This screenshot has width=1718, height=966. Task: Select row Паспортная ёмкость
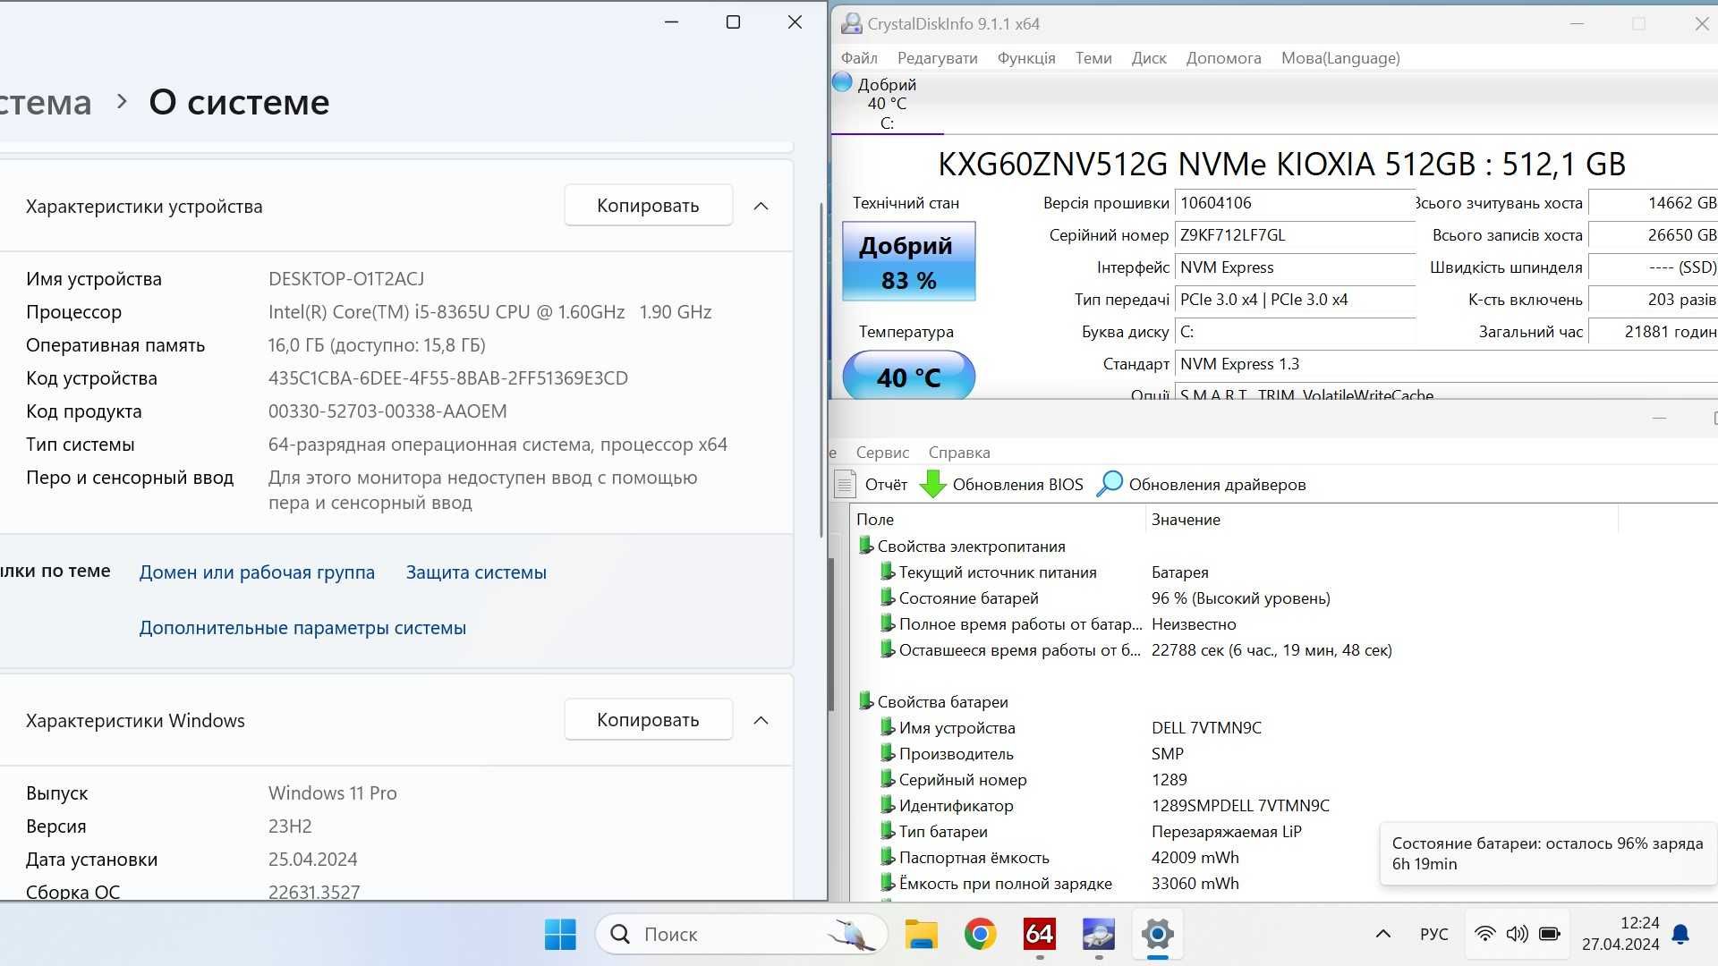[x=974, y=858]
